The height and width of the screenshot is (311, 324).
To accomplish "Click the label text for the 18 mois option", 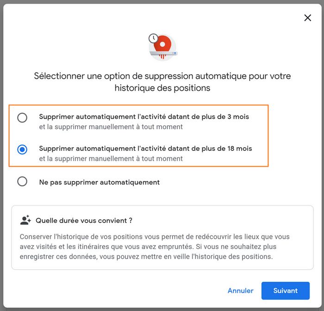I will point(145,149).
